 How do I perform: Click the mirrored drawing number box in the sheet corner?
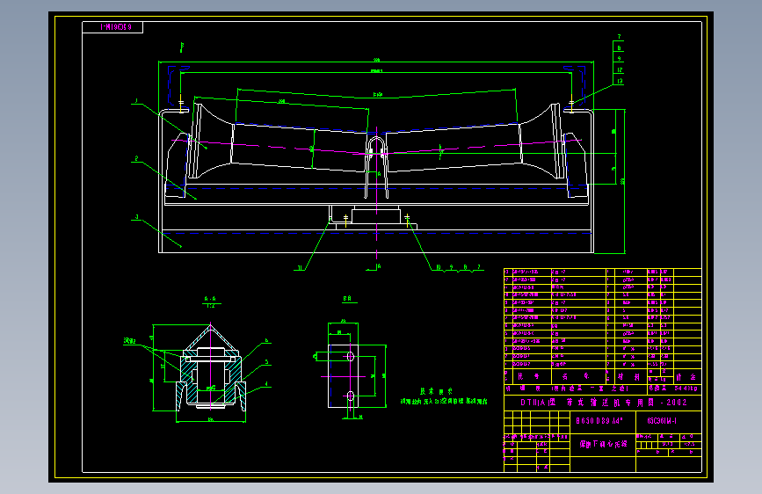112,27
